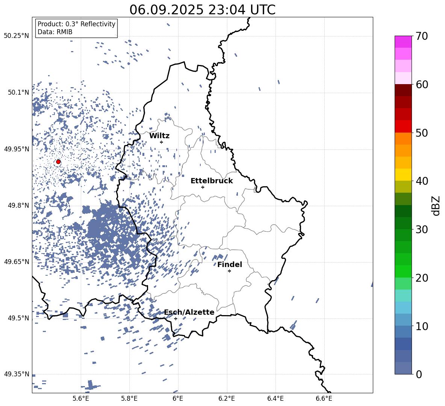The height and width of the screenshot is (406, 445).
Task: Click the colorbar tick value 40
Action: point(422,181)
